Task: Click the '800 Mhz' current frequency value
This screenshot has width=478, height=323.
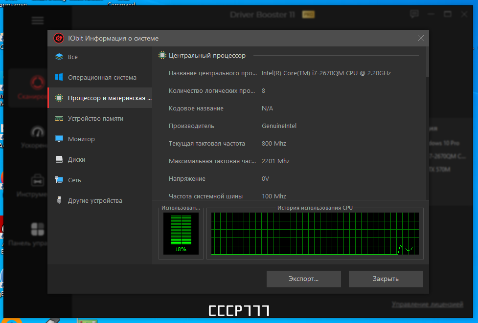Action: (x=274, y=143)
